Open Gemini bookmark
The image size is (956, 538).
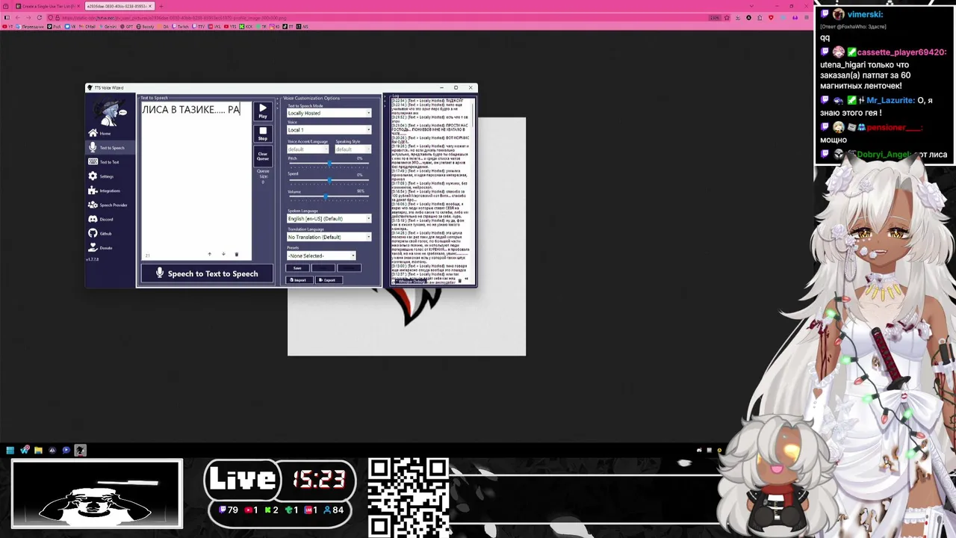click(108, 26)
